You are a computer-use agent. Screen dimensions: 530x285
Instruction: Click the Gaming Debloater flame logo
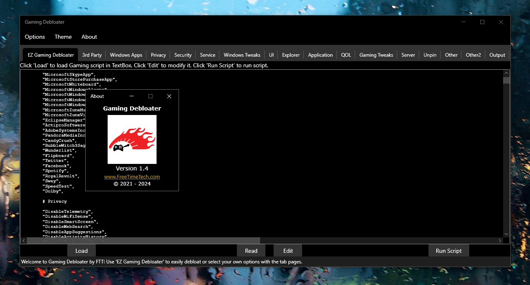(x=132, y=139)
